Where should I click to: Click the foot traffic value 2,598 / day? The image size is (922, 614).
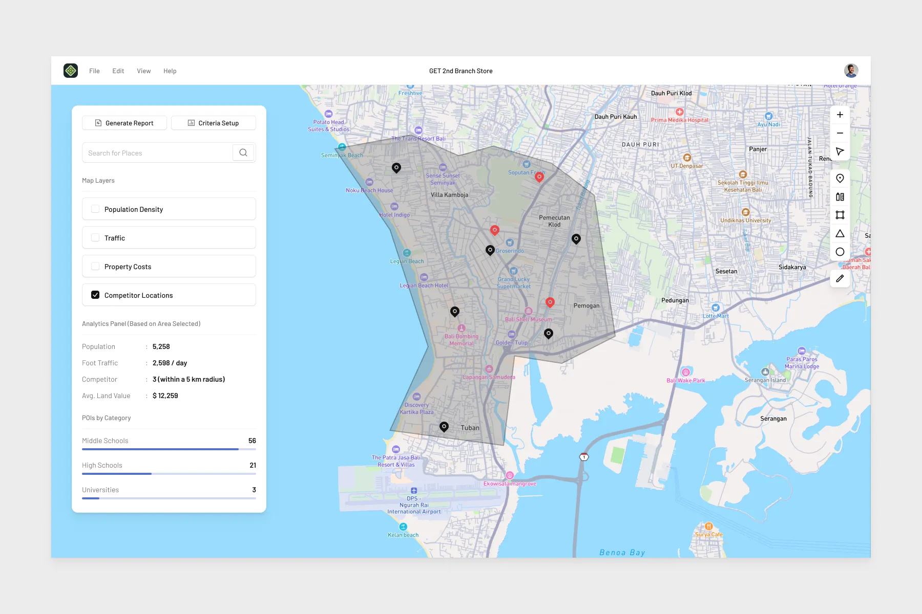point(170,363)
